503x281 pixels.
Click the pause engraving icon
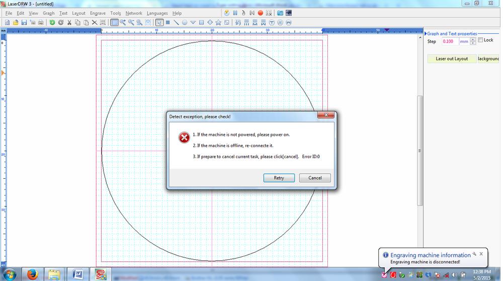pos(235,13)
